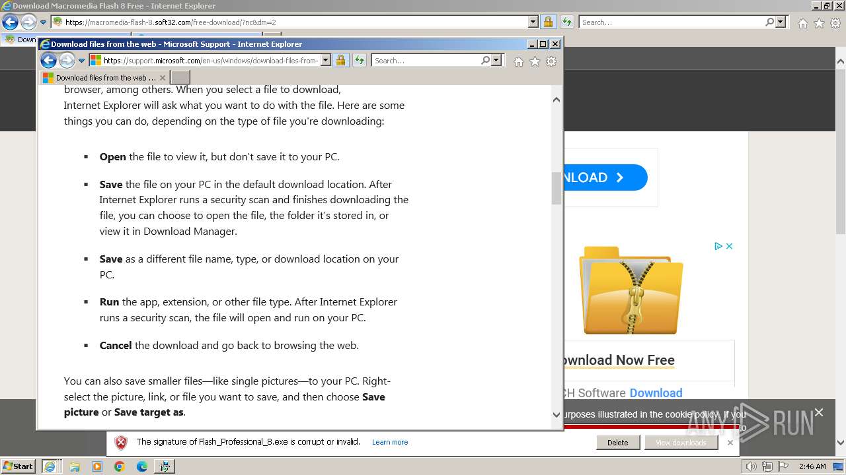Viewport: 846px width, 475px height.
Task: Open recent pages dropdown in main window
Action: [x=44, y=22]
